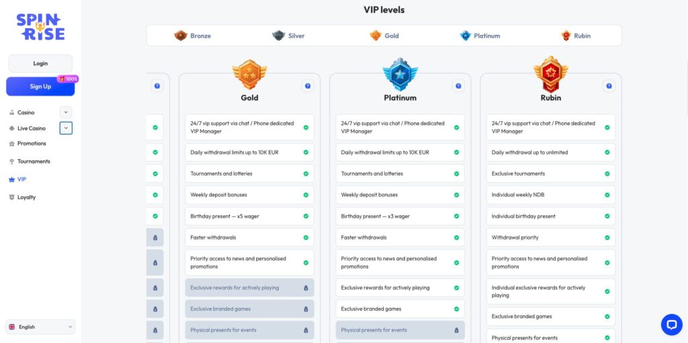Click the Login button
The width and height of the screenshot is (688, 343).
point(40,63)
